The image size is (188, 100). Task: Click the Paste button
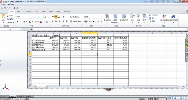[x=3, y=18]
